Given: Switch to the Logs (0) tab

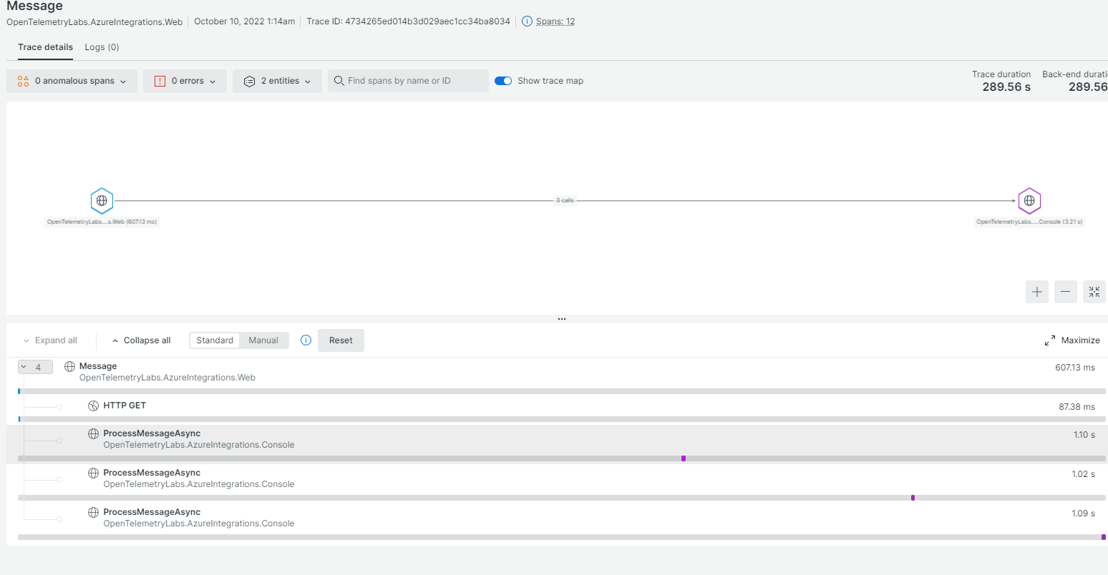Looking at the screenshot, I should click(x=101, y=46).
